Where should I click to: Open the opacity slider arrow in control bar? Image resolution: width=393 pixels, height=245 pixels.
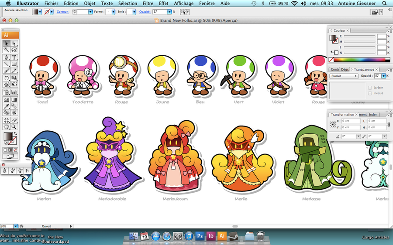pyautogui.click(x=169, y=12)
